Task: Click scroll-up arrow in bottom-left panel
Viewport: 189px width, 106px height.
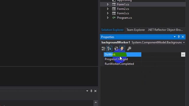Action: (96, 102)
